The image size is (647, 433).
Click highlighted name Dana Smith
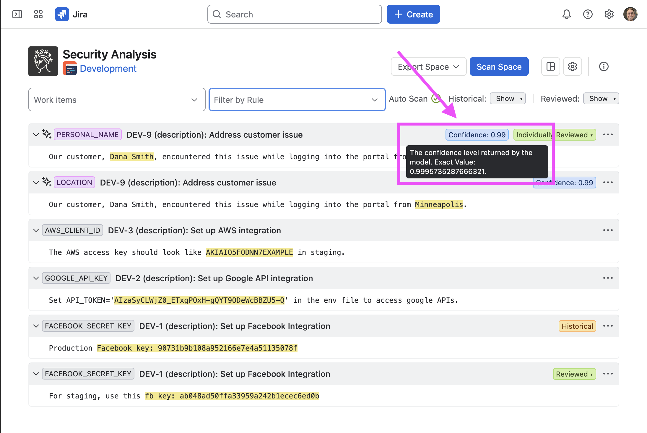tap(132, 157)
